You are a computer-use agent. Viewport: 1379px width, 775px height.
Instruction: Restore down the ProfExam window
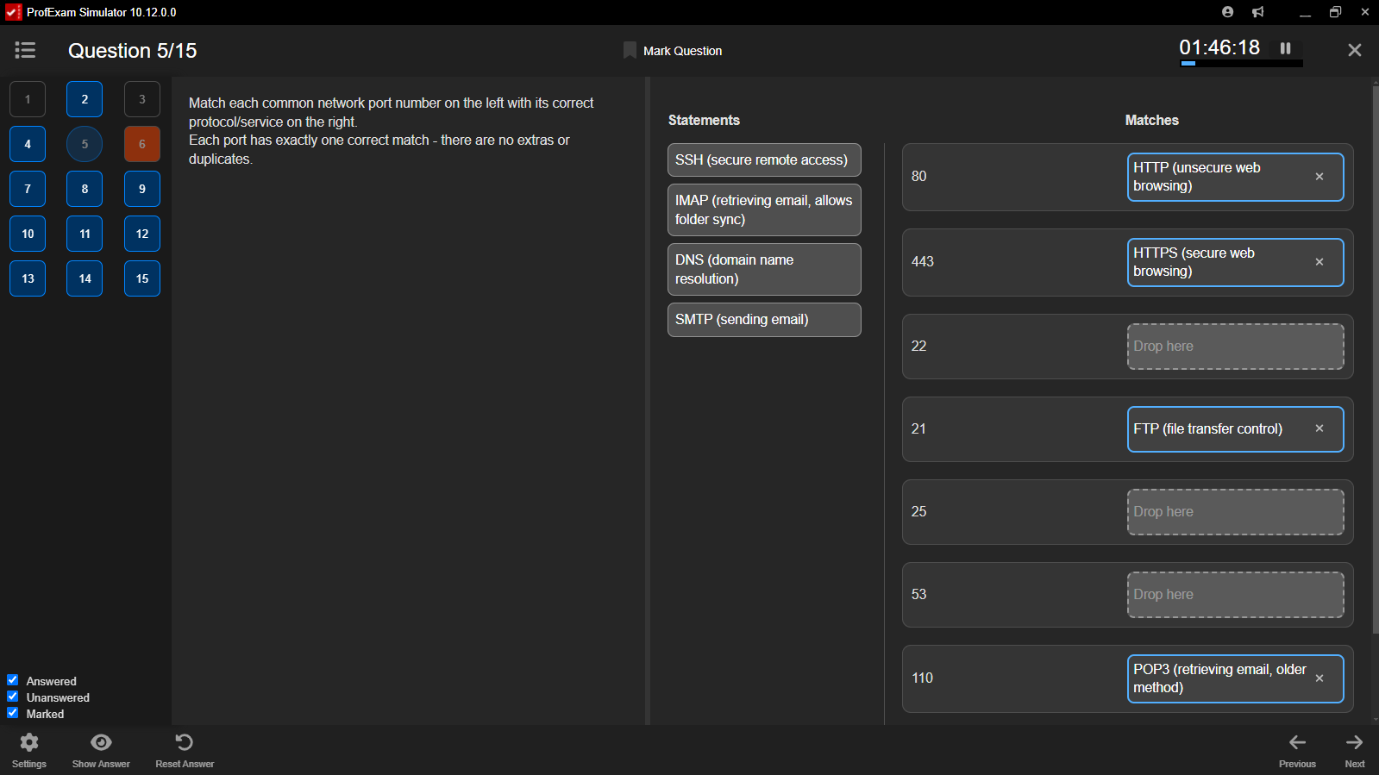click(1335, 12)
